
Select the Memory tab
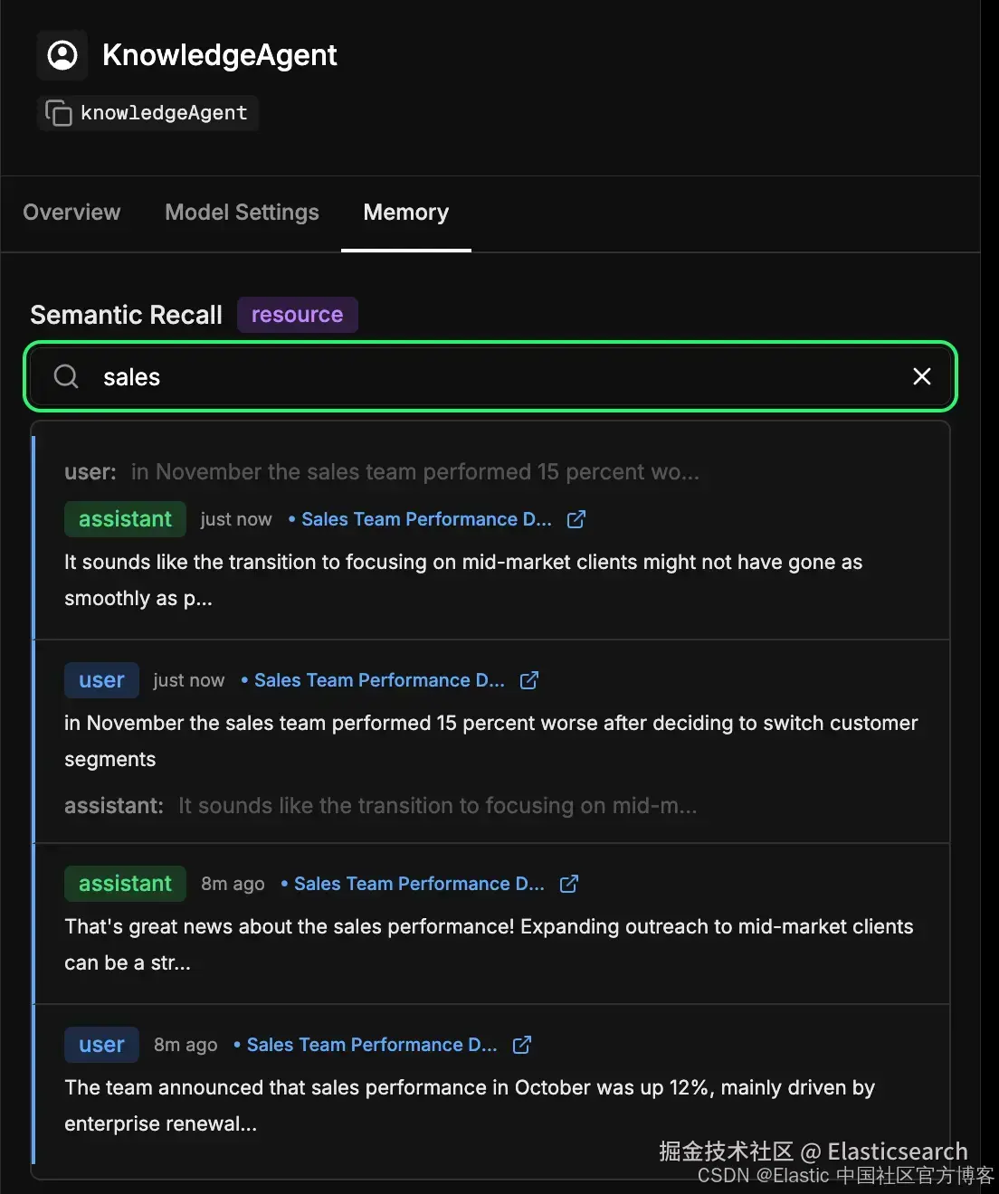[x=405, y=213]
